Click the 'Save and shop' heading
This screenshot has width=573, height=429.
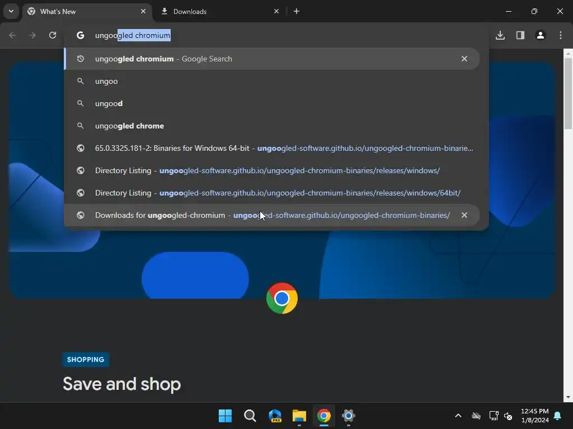coord(121,384)
